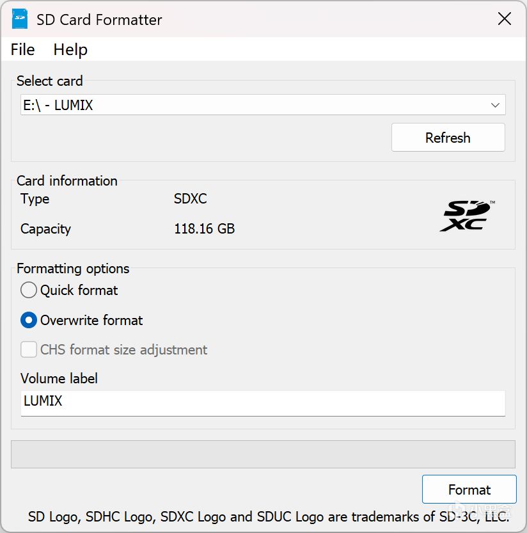The image size is (527, 533).
Task: Click the SD Card Formatter app icon
Action: click(x=20, y=19)
